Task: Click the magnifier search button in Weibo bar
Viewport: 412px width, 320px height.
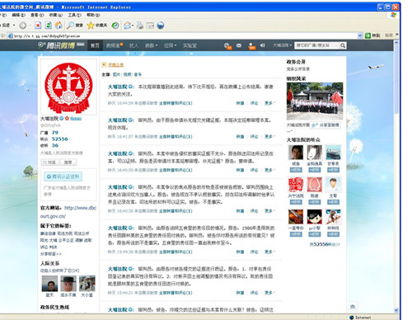Action: tap(343, 45)
